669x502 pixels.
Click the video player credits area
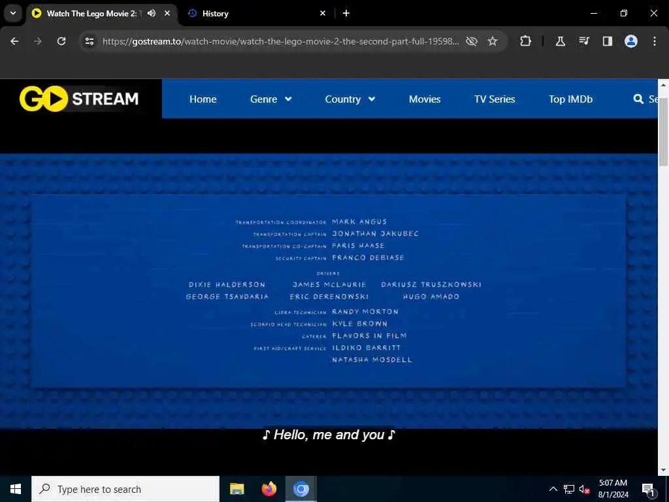[329, 291]
